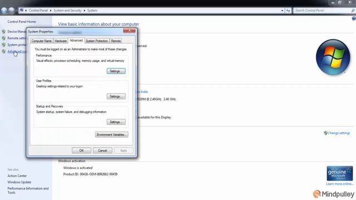Click Change settings link

click(339, 133)
